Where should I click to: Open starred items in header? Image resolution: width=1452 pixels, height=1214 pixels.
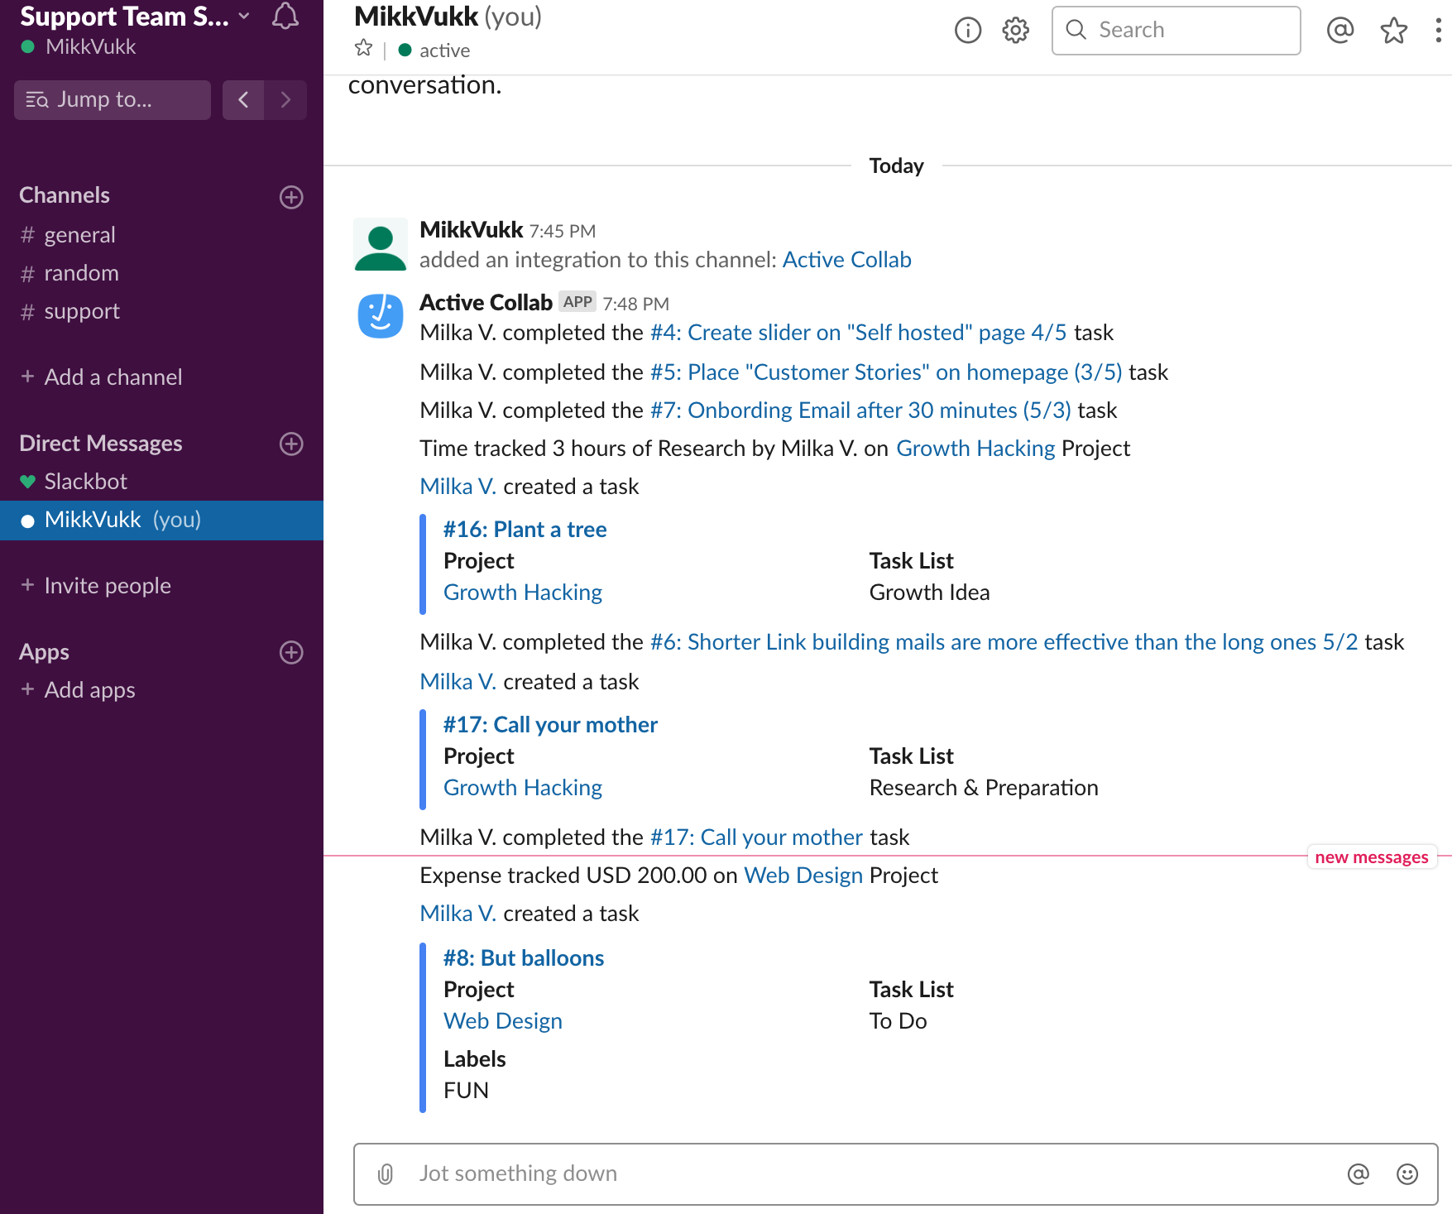point(1393,31)
